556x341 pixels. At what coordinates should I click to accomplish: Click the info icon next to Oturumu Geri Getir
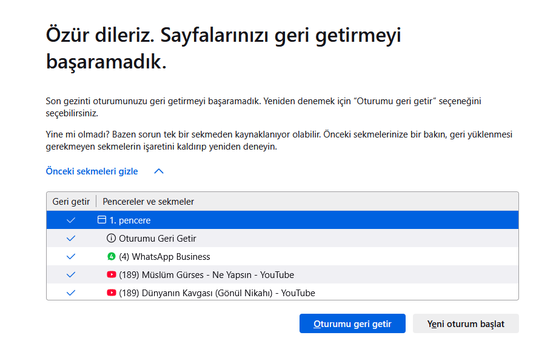point(111,238)
